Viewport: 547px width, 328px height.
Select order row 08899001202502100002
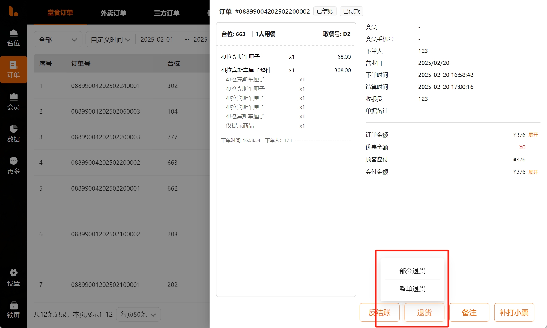click(x=121, y=234)
